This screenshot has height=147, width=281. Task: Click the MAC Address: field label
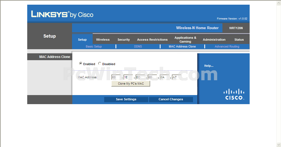[87, 77]
